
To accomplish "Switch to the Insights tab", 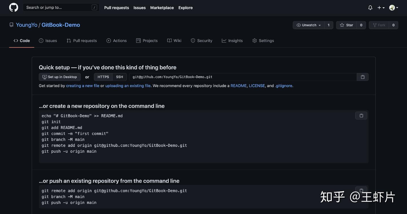I will (x=232, y=41).
